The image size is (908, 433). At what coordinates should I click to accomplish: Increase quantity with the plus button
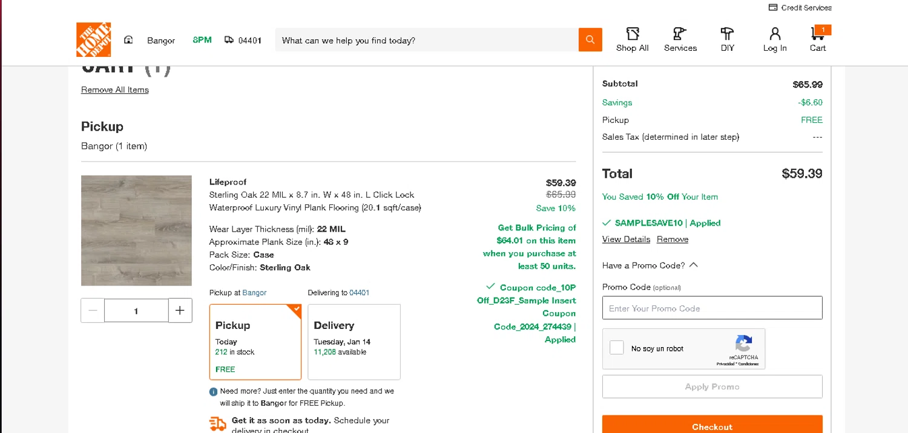click(180, 310)
